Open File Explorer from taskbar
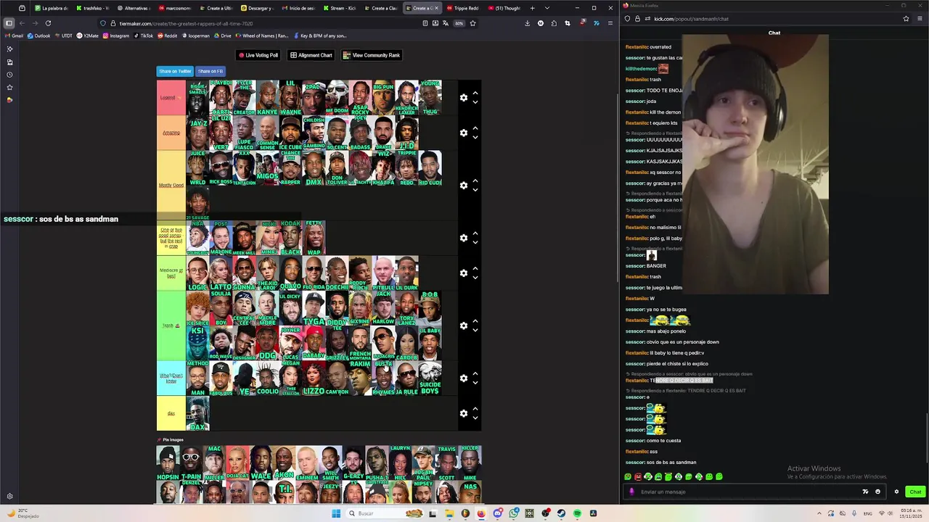 click(x=449, y=513)
